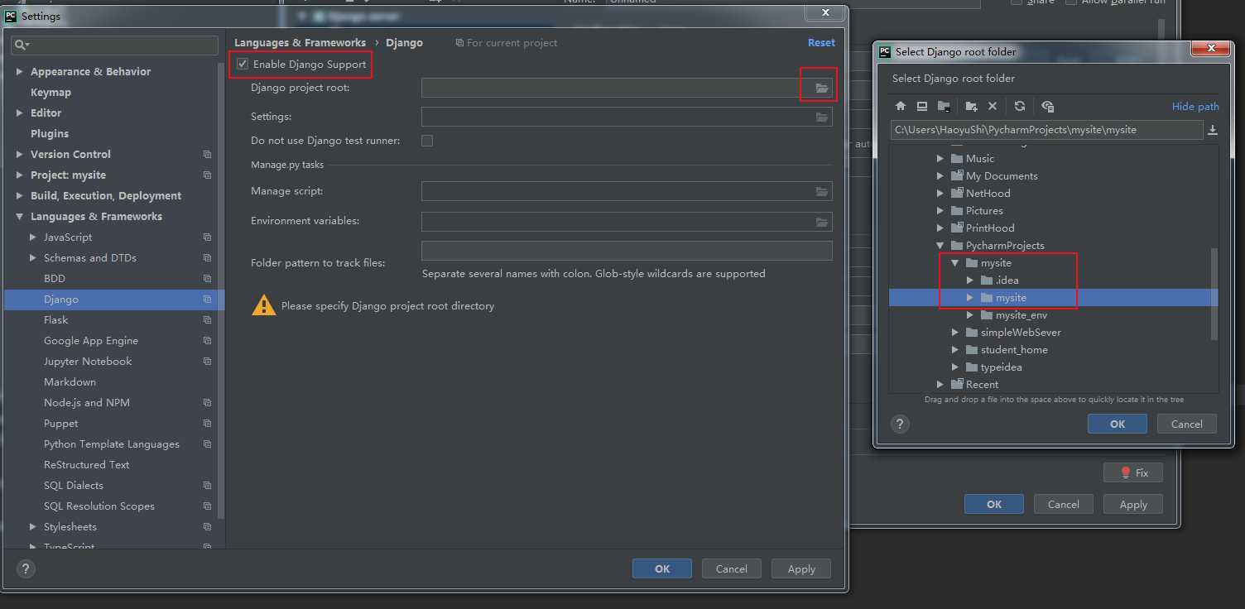
Task: Click the settings search magnifier icon
Action: pyautogui.click(x=22, y=45)
